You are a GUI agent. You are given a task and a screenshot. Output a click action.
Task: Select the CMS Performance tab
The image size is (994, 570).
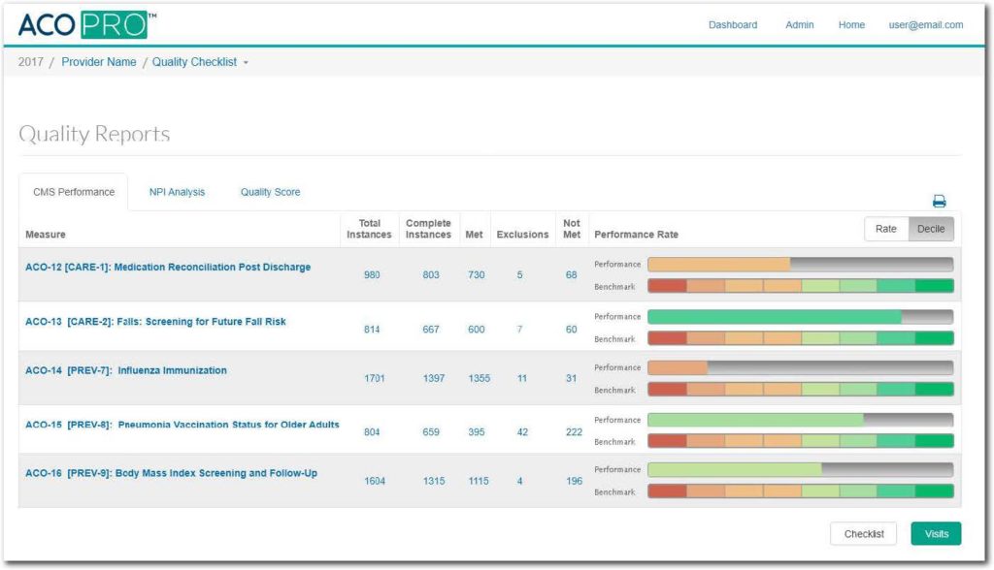click(73, 192)
